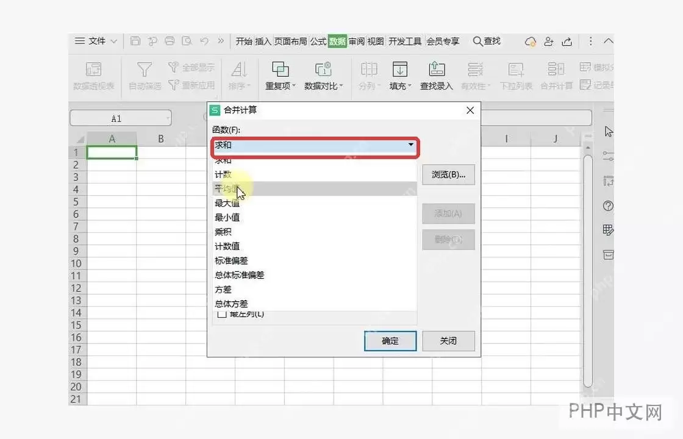Click the 浏览(B)... button
The height and width of the screenshot is (439, 683).
pyautogui.click(x=448, y=174)
